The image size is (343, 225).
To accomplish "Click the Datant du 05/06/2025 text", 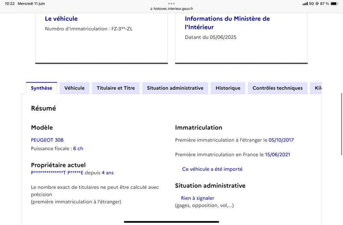I will [x=211, y=37].
